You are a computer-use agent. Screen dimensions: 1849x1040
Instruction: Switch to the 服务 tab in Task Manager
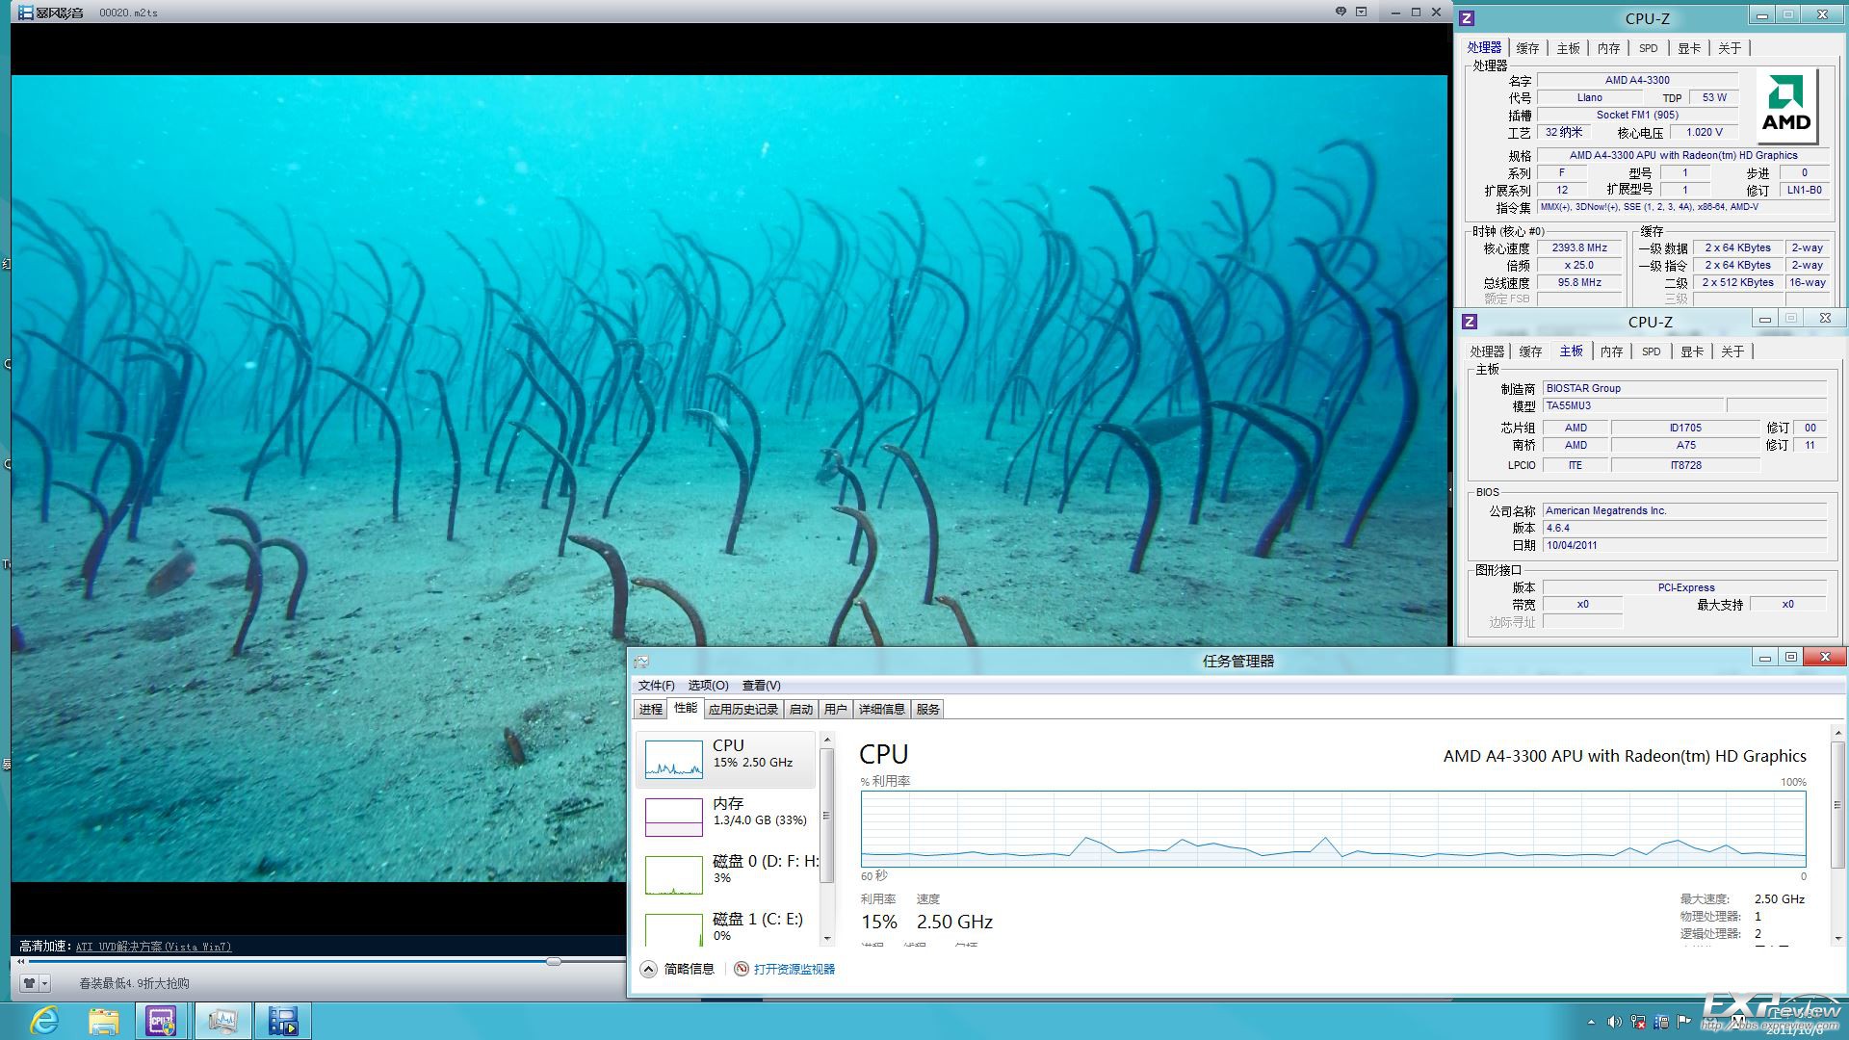(928, 710)
